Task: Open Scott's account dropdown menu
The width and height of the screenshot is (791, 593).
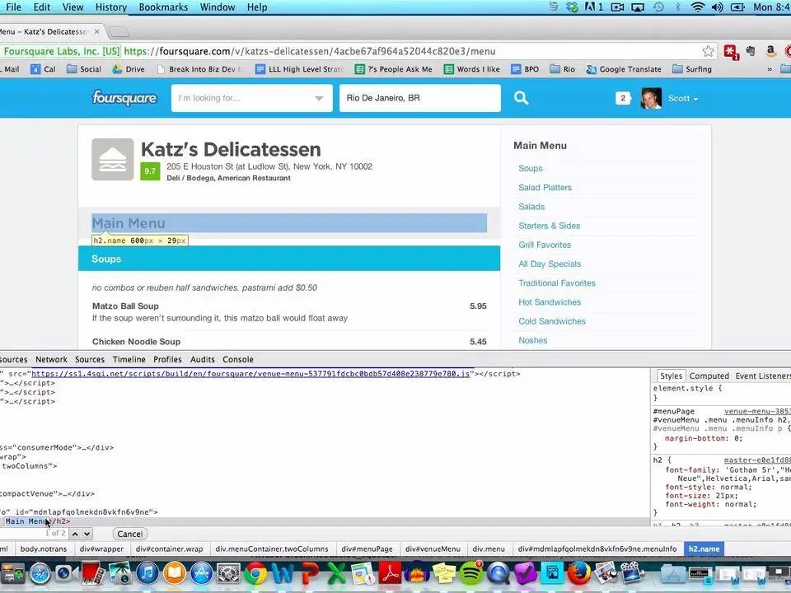Action: pyautogui.click(x=683, y=98)
